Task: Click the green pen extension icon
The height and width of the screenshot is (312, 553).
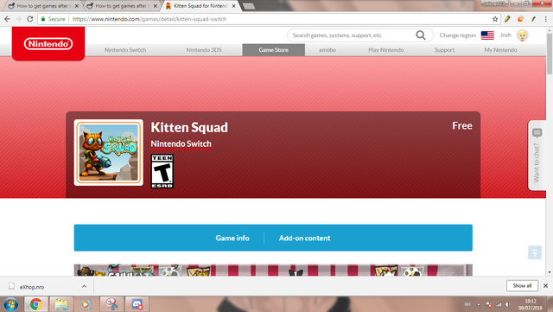Action: (x=534, y=19)
